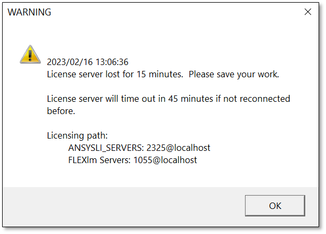The width and height of the screenshot is (326, 234).
Task: Click the yellow warning triangle icon
Action: click(30, 54)
